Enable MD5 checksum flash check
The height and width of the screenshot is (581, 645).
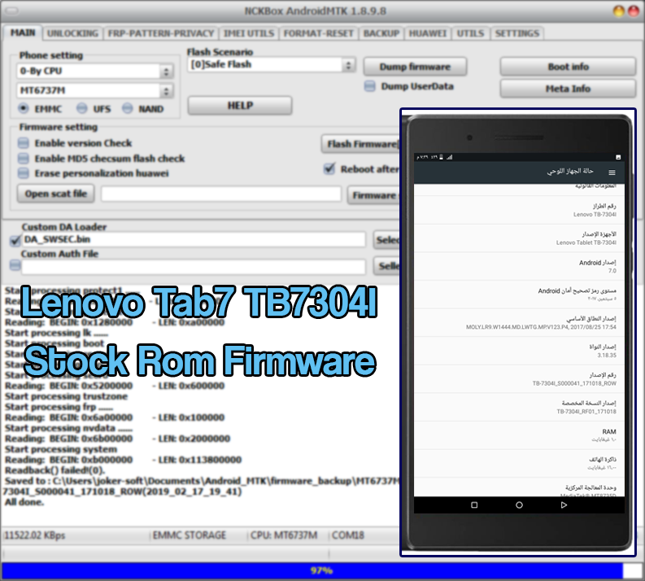click(24, 159)
